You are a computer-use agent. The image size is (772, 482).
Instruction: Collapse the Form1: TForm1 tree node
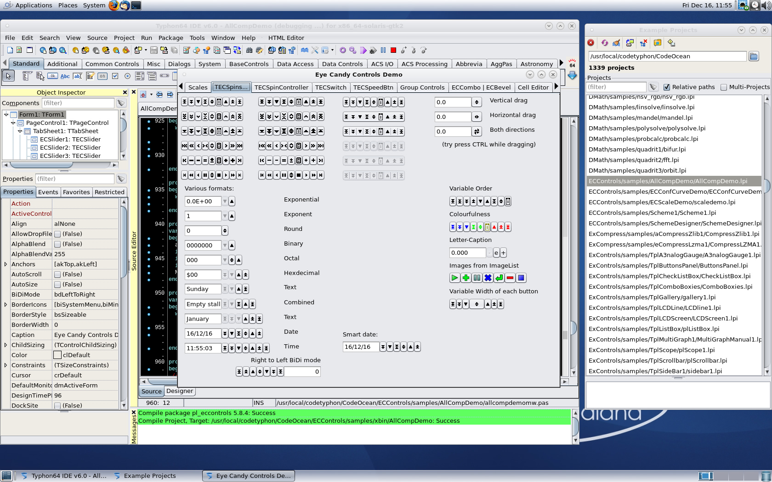tap(6, 115)
